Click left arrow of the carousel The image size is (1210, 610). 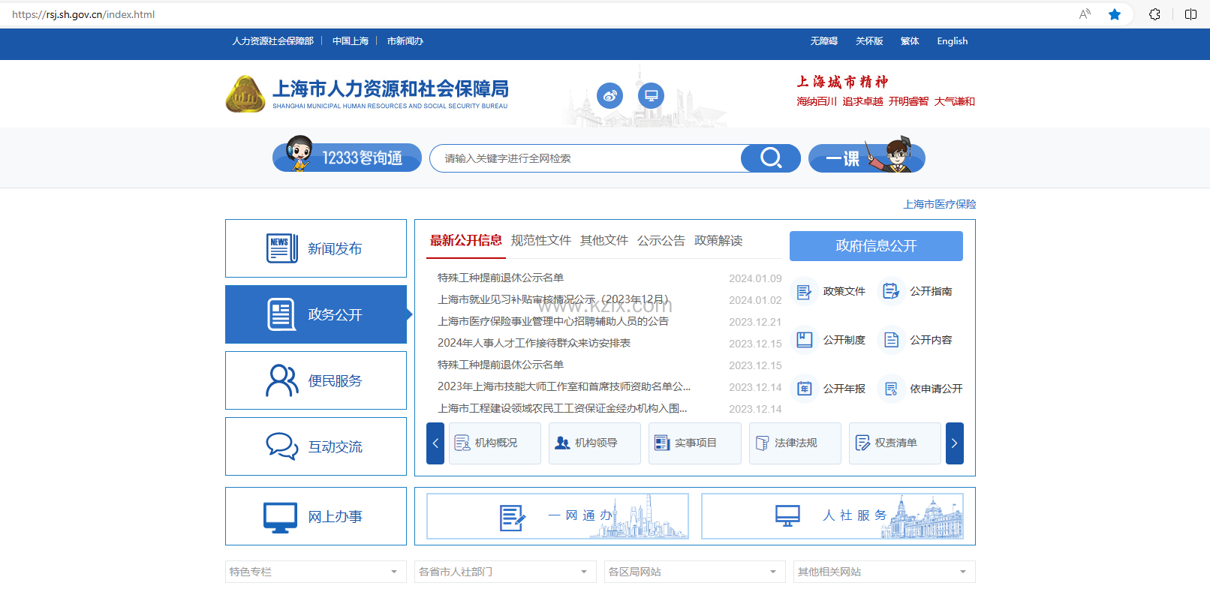tap(435, 443)
